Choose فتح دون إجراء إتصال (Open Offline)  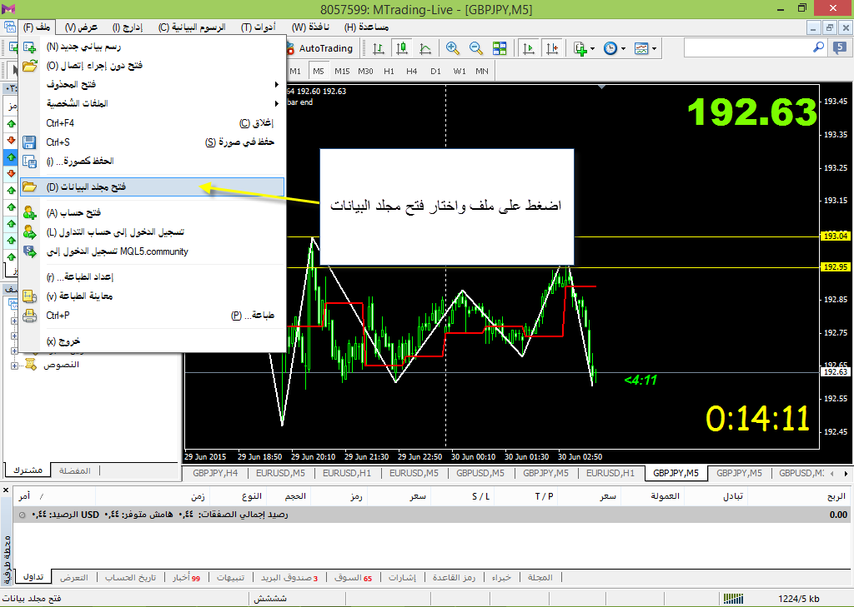[152, 66]
